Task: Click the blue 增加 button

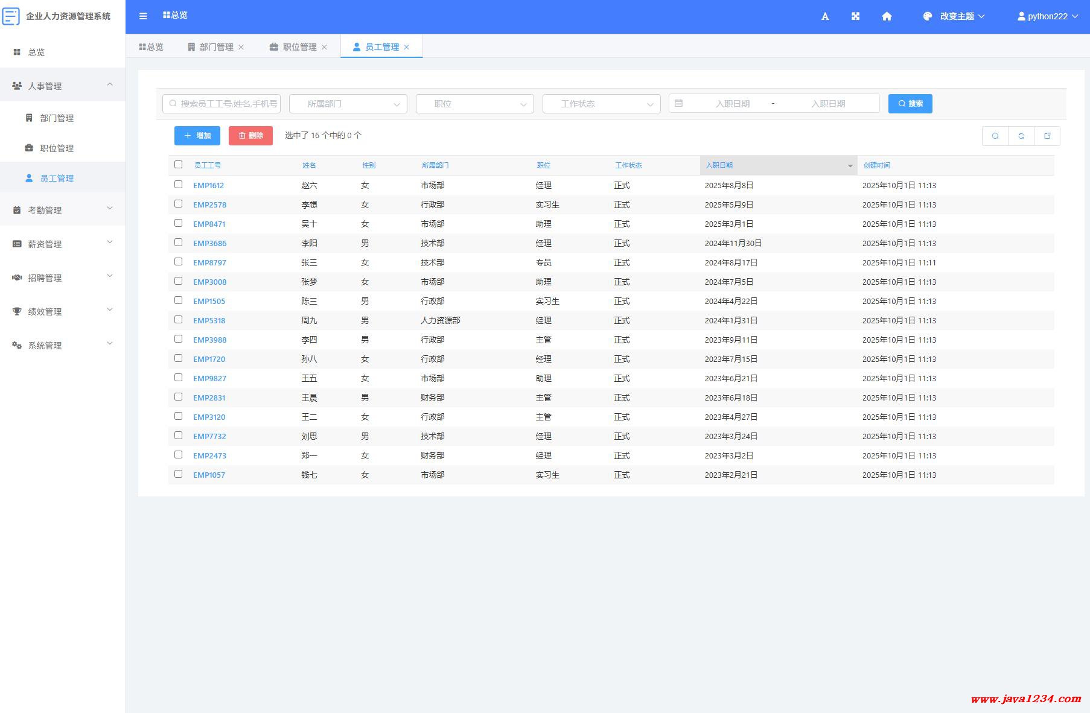Action: [x=197, y=136]
